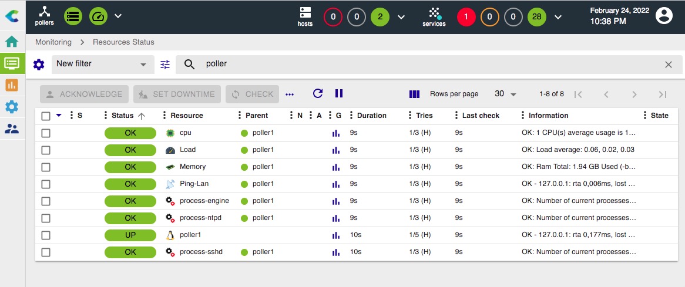Open search criteria options icon
The image size is (685, 287).
pos(165,65)
